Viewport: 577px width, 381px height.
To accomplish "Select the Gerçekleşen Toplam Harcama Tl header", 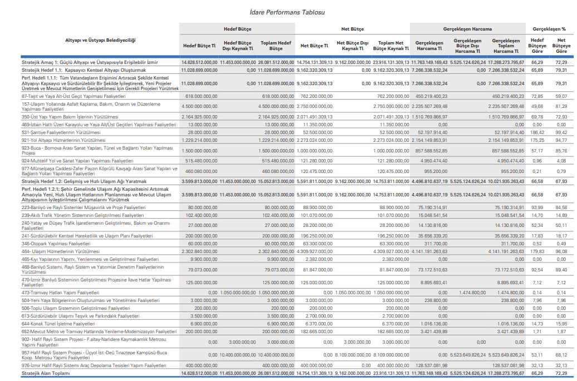I will (x=506, y=46).
